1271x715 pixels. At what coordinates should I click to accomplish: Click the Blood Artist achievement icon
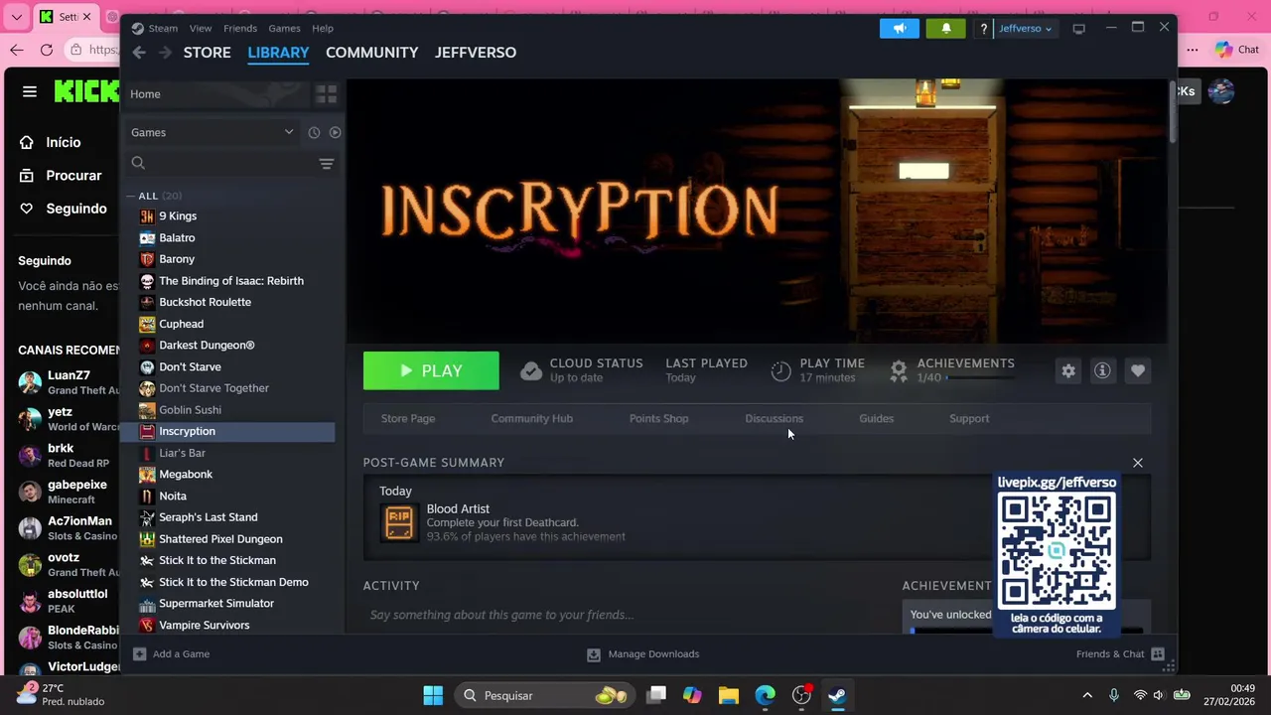[398, 522]
